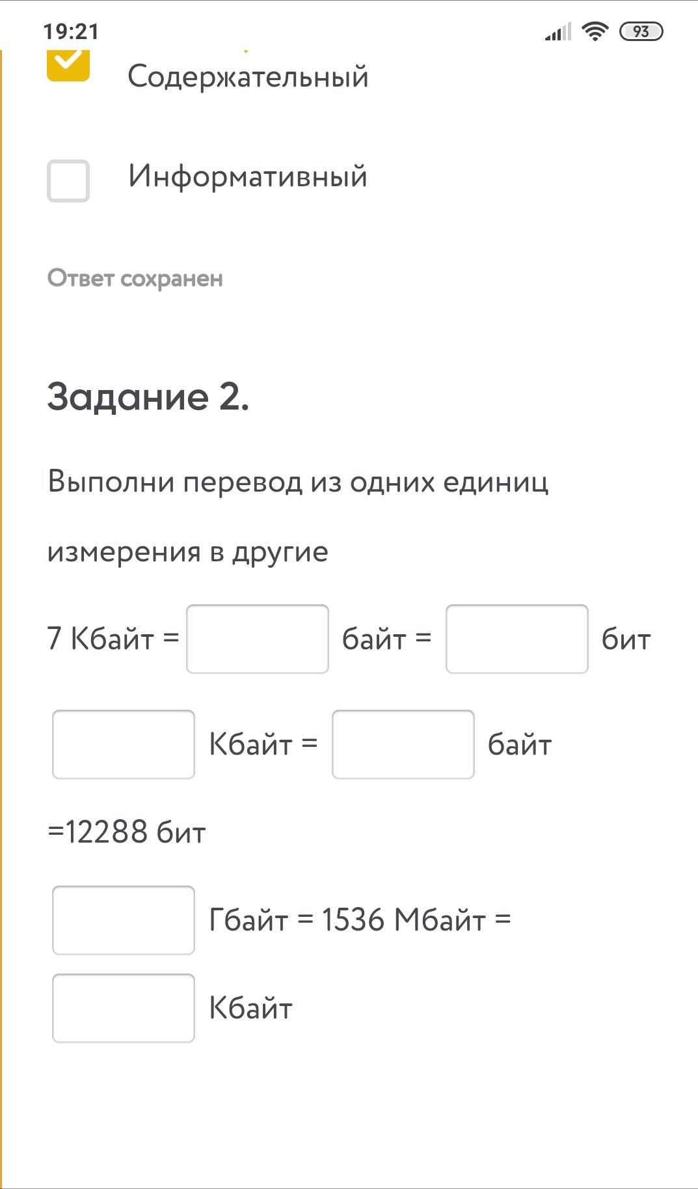Click bit field before бит label
The image size is (698, 1189).
pos(517,639)
